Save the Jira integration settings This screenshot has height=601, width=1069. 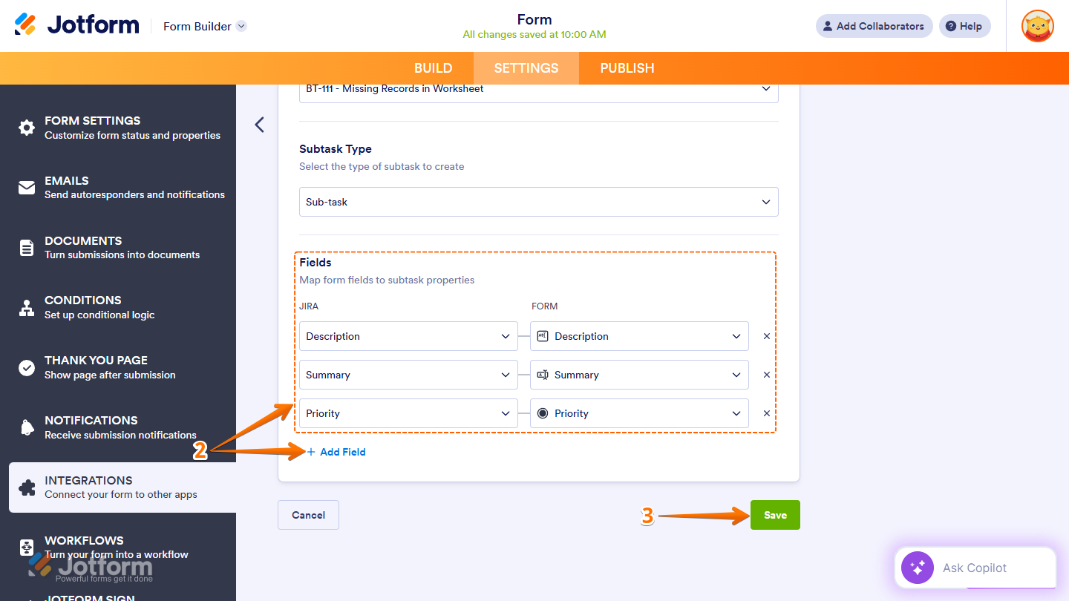pyautogui.click(x=775, y=514)
